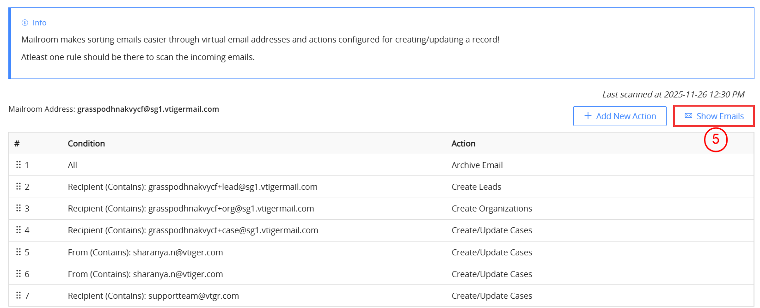This screenshot has height=308, width=760.
Task: Click the Show Emails button
Action: 714,116
